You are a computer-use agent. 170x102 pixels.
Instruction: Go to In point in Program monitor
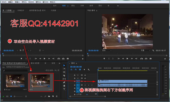click(x=119, y=58)
